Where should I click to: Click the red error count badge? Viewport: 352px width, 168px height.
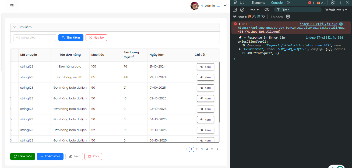(x=311, y=3)
